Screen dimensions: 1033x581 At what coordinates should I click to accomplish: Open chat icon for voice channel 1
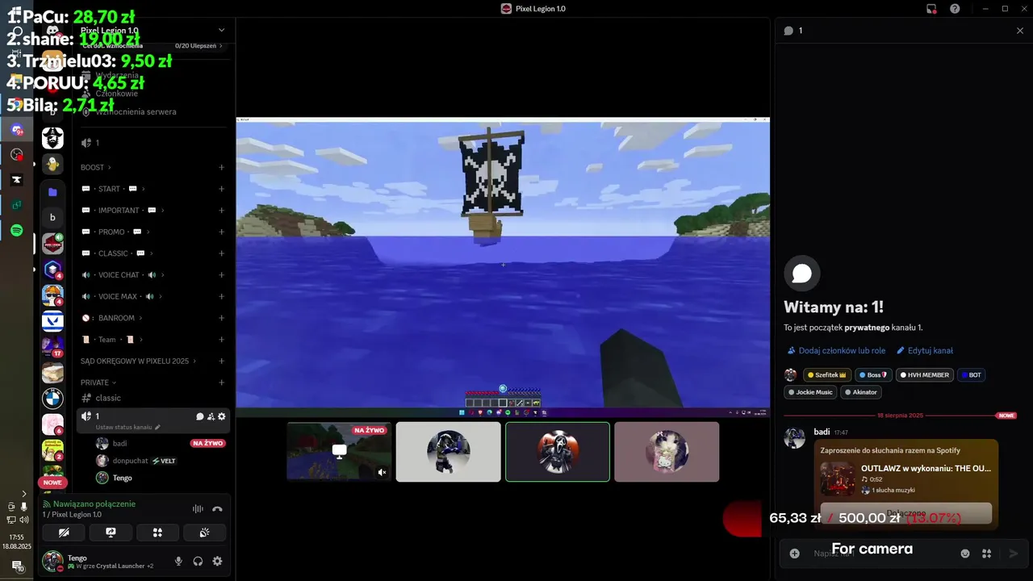[200, 416]
